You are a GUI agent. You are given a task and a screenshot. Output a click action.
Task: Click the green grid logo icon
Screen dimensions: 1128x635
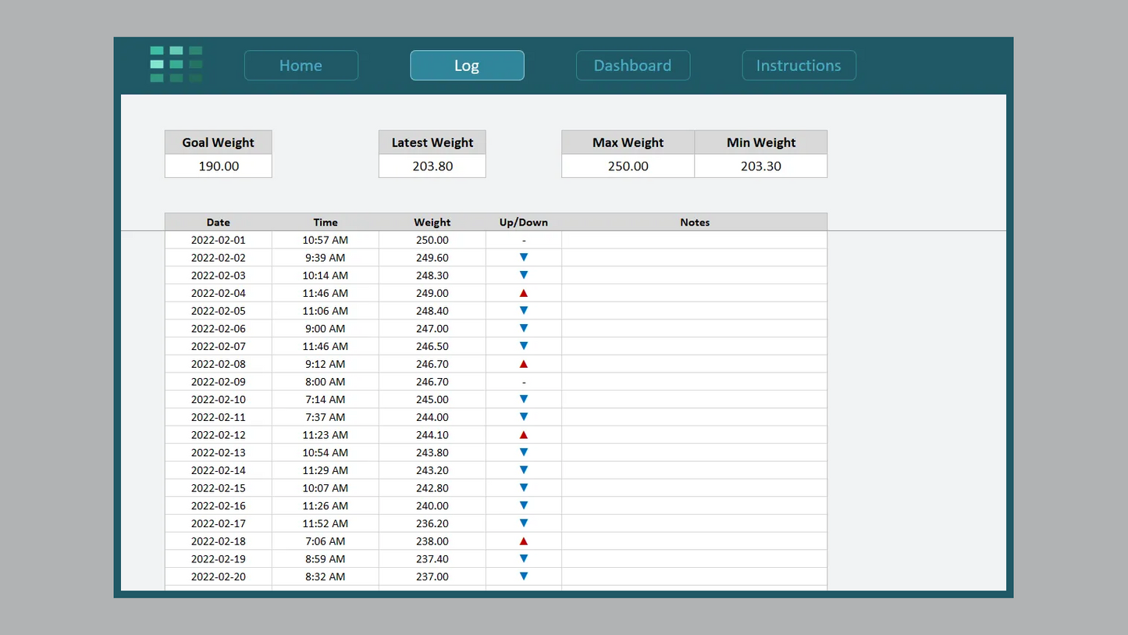click(176, 65)
